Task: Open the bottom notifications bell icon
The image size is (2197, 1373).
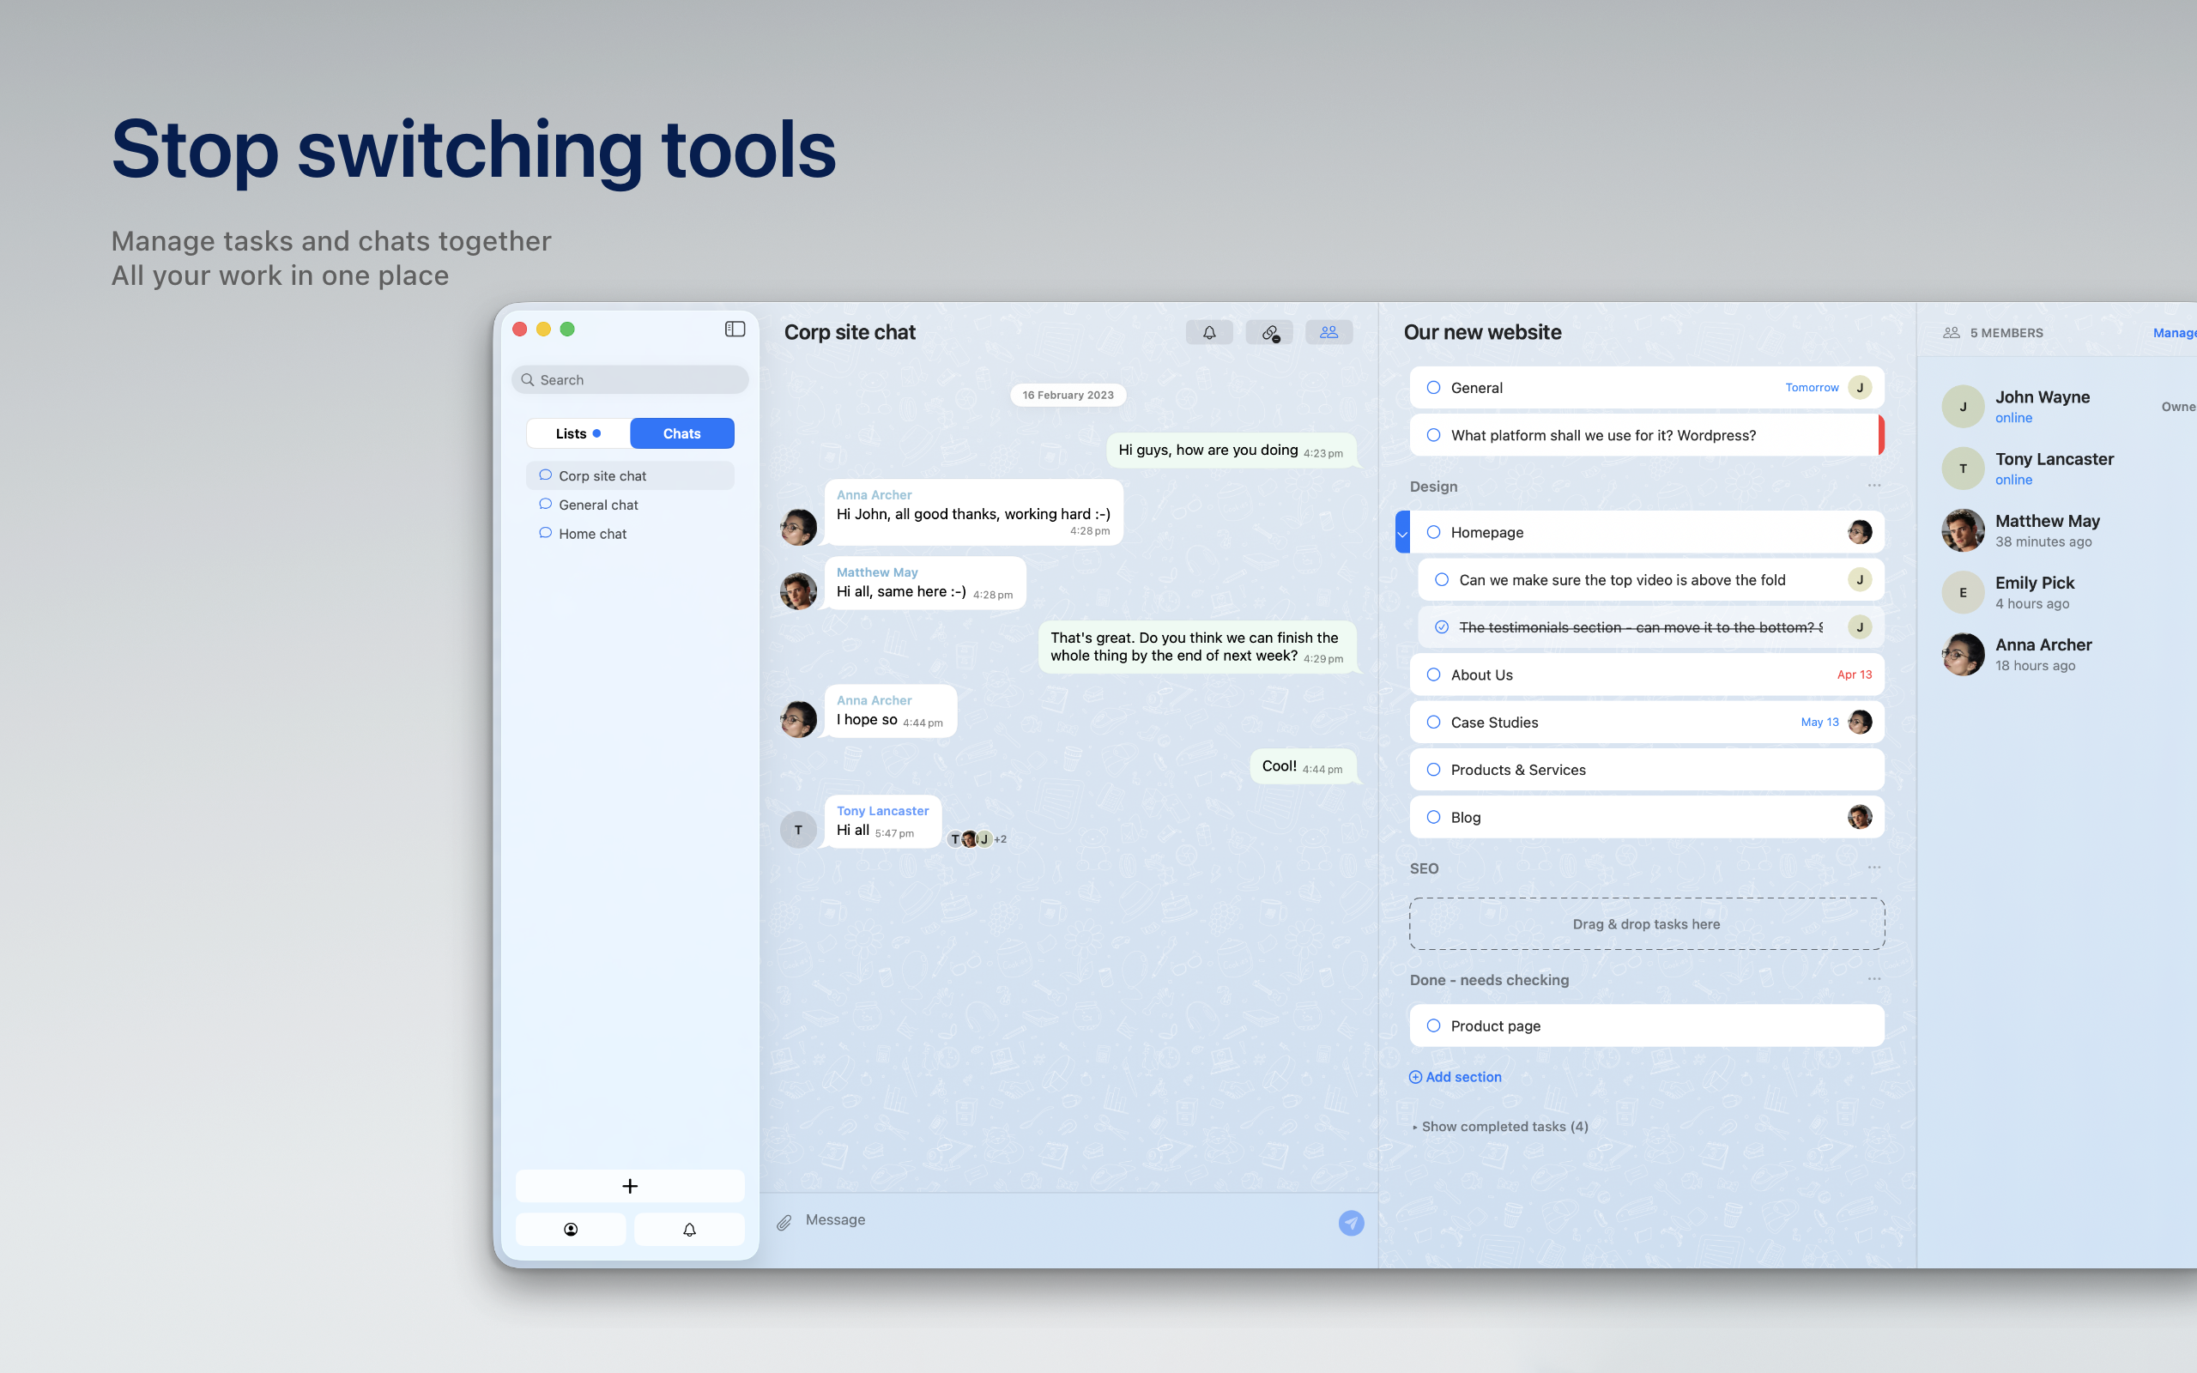Action: coord(689,1229)
